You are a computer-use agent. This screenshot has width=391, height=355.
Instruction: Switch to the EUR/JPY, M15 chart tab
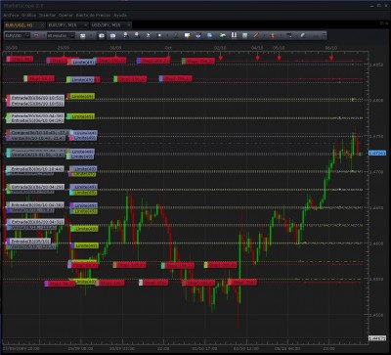tap(67, 25)
